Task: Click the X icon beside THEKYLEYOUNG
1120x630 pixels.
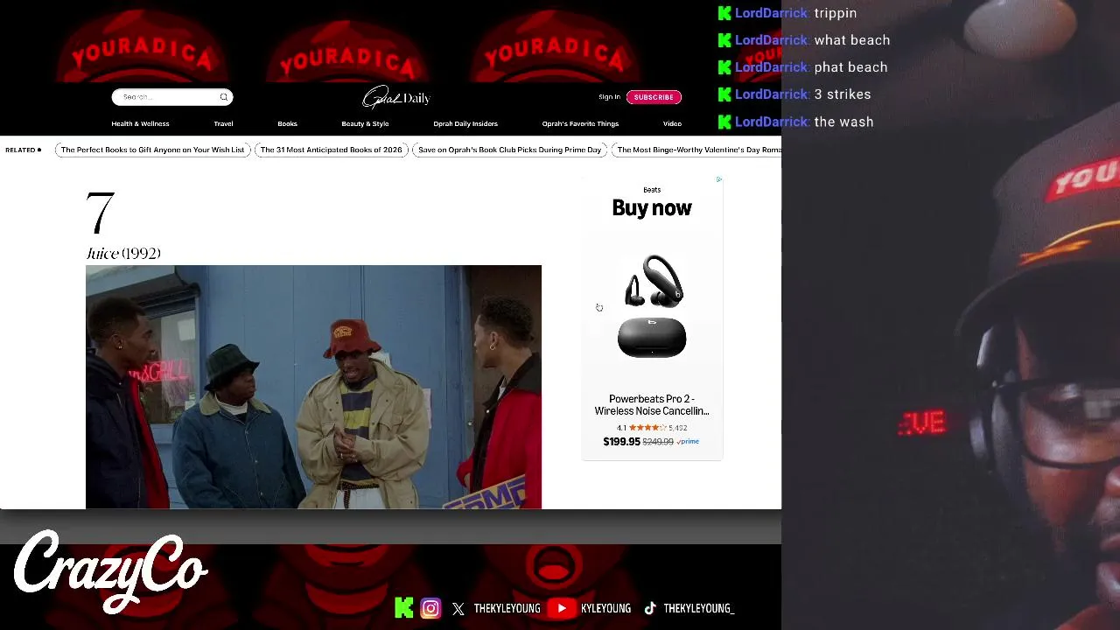Action: (x=458, y=608)
